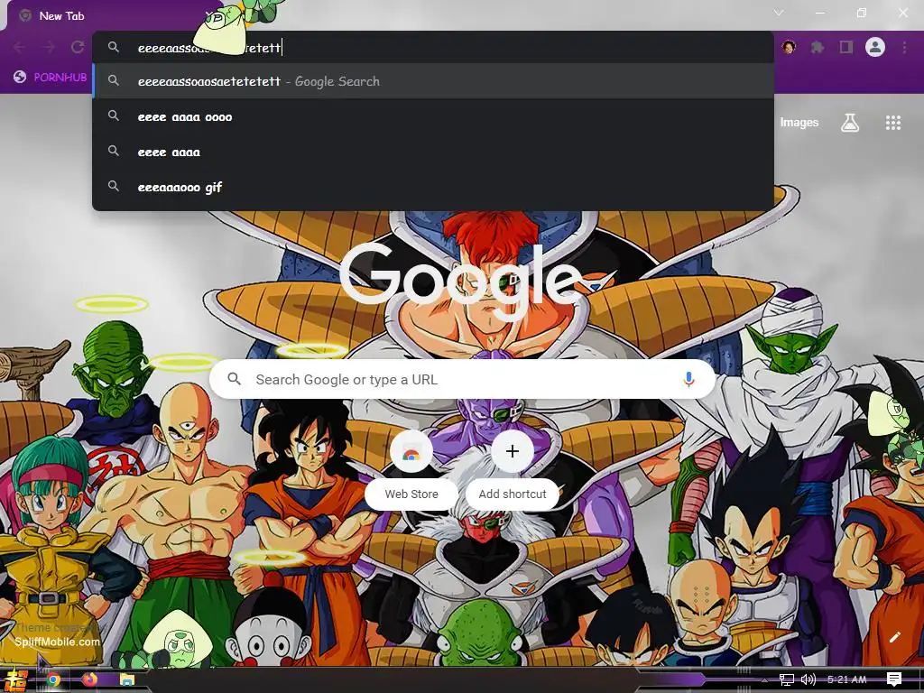Screen dimensions: 924x693
Task: Click the Add shortcut plus icon
Action: coord(513,451)
